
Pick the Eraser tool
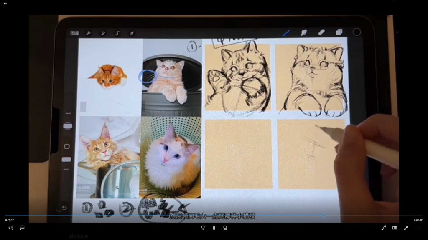[321, 32]
